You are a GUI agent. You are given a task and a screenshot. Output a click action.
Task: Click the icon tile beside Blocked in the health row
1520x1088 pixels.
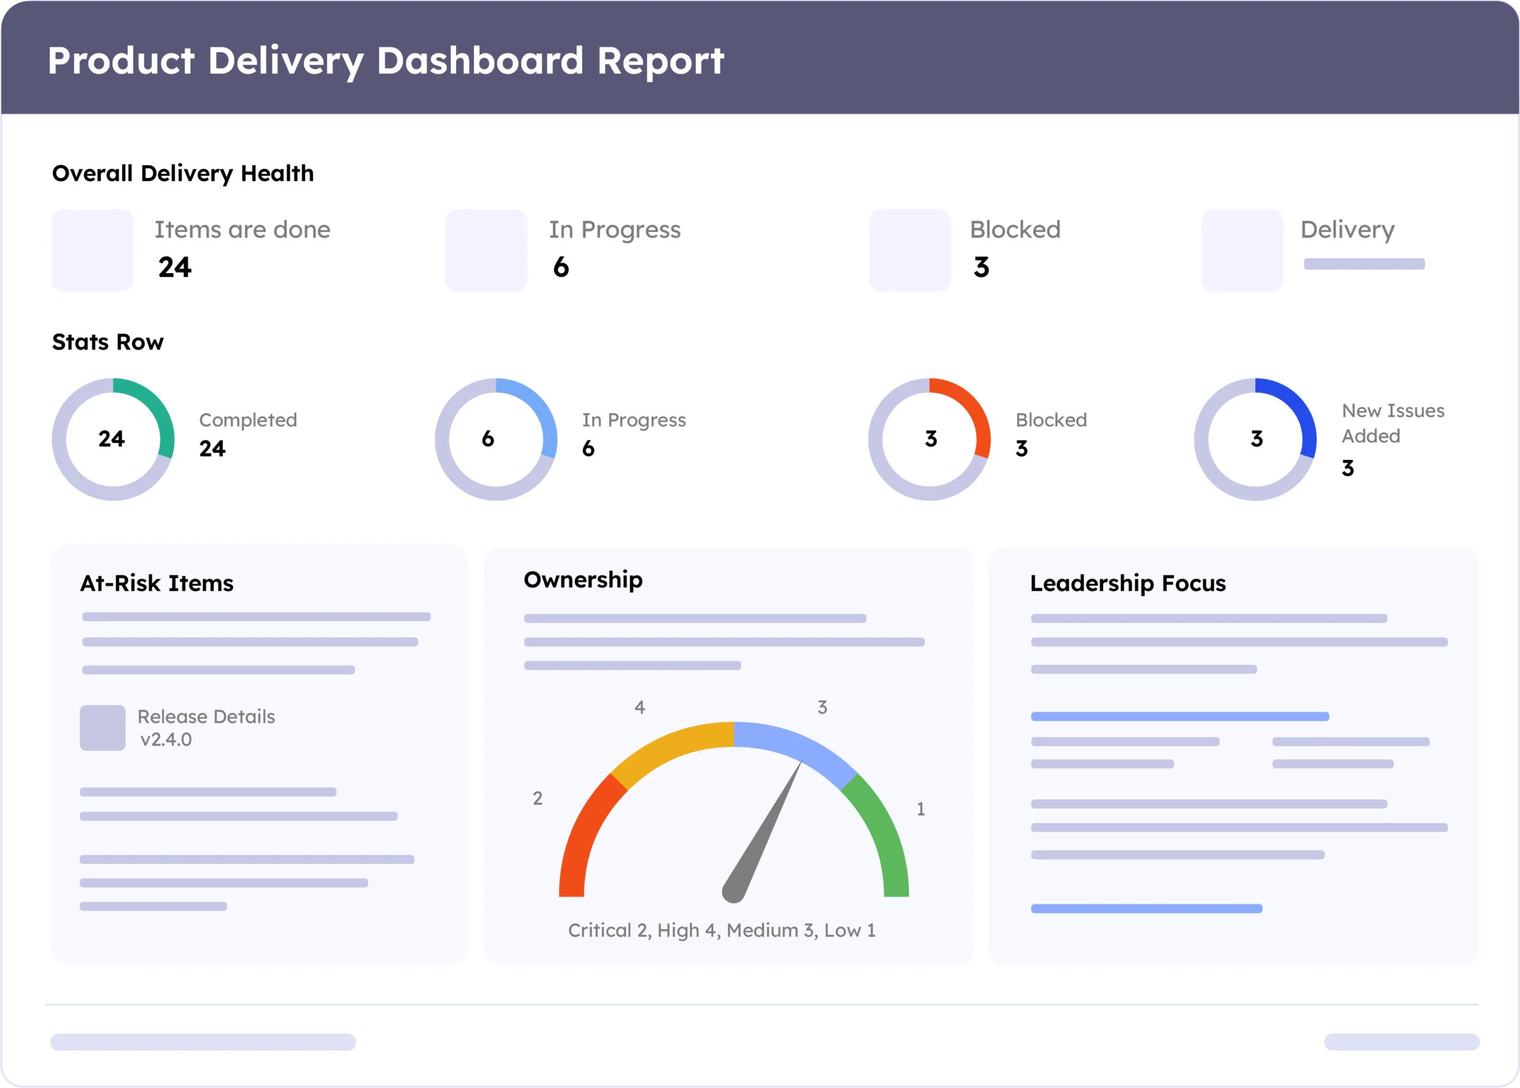910,250
